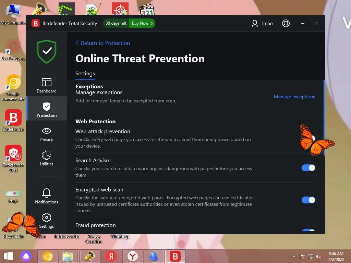Select Bitdefender VPN desktop shortcut
The width and height of the screenshot is (351, 263).
click(x=13, y=158)
